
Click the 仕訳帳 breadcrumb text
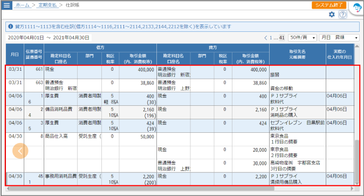click(72, 5)
